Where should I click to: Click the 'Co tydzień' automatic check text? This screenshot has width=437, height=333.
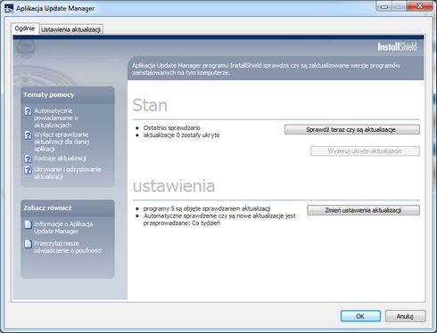[206, 223]
